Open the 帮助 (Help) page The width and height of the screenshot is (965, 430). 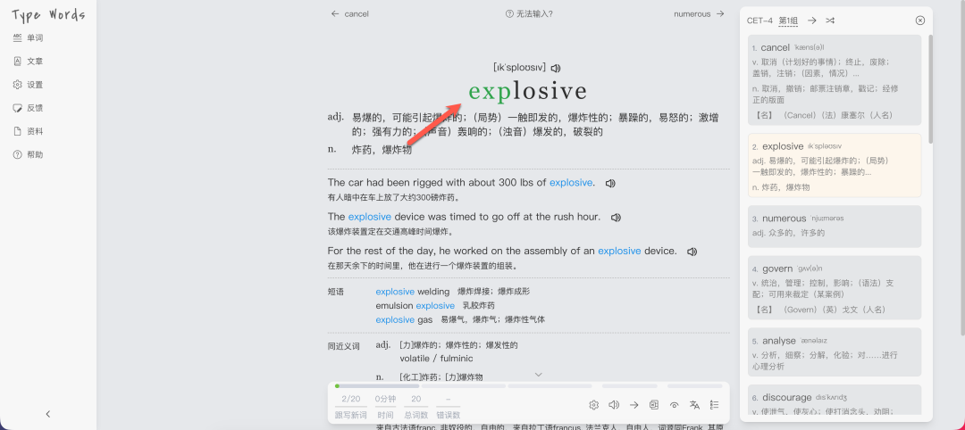29,155
